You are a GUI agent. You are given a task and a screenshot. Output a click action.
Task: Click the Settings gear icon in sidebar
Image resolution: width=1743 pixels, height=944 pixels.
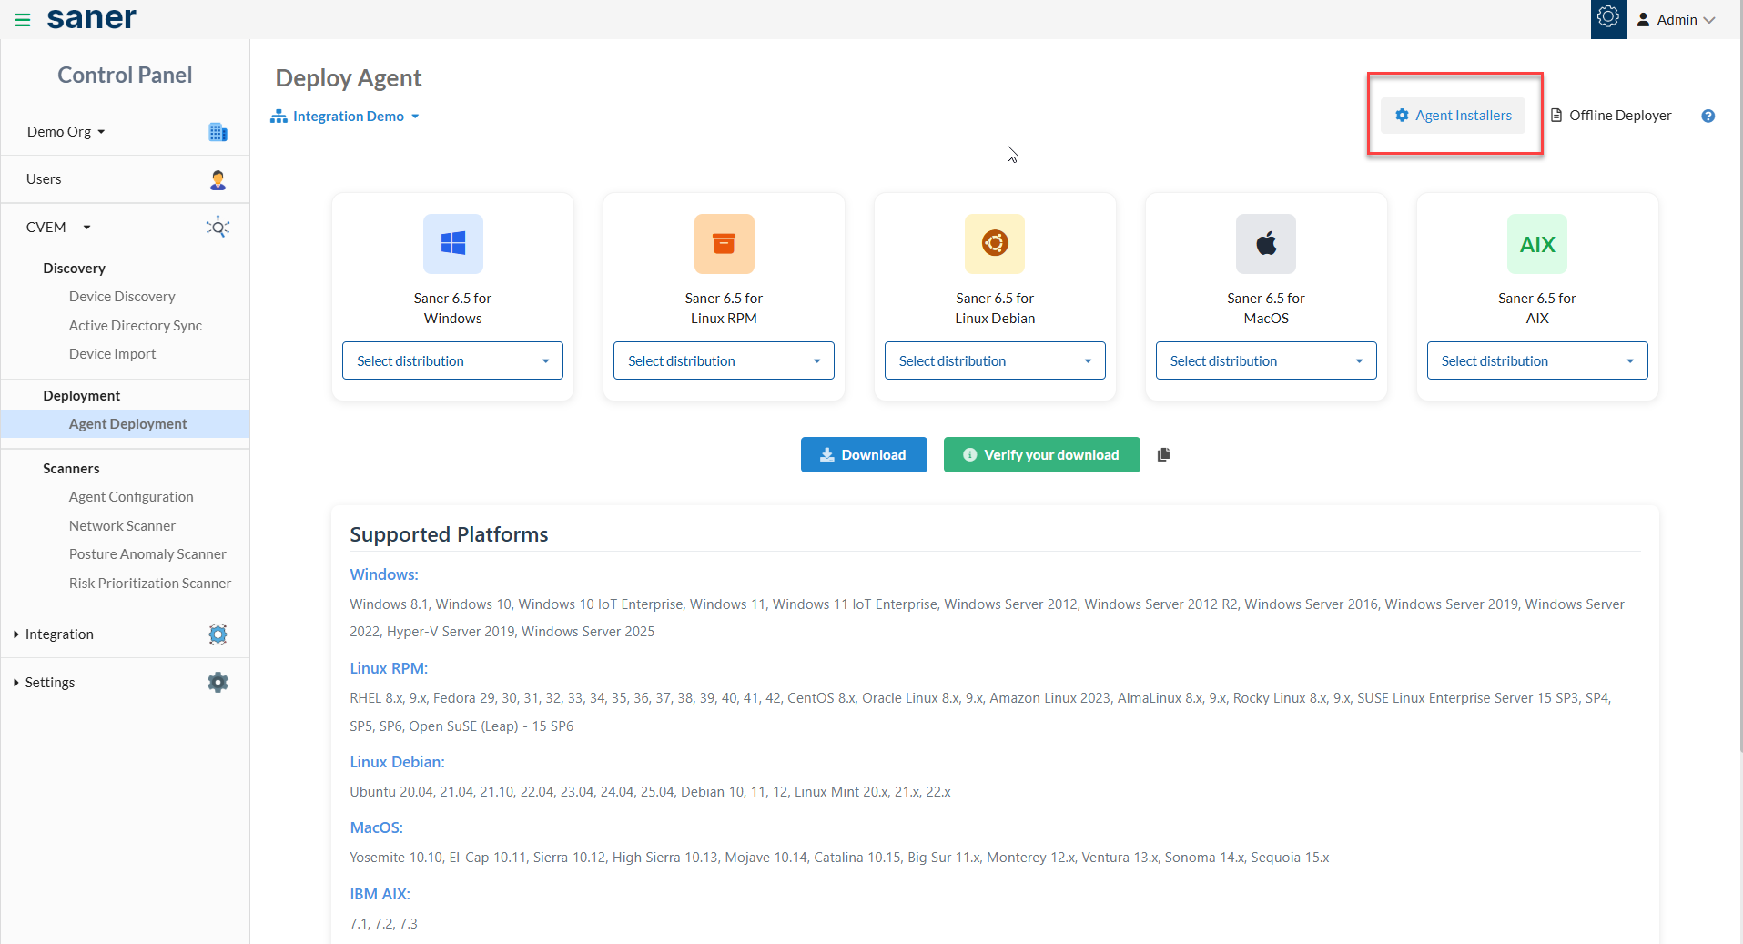[218, 682]
